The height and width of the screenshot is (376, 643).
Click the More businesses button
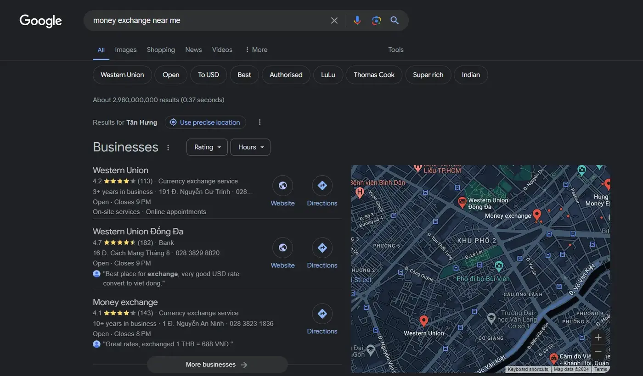click(217, 365)
